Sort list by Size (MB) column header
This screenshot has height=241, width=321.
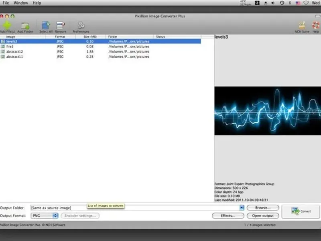click(x=89, y=37)
